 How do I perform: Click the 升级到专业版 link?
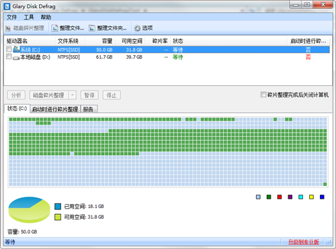(304, 242)
